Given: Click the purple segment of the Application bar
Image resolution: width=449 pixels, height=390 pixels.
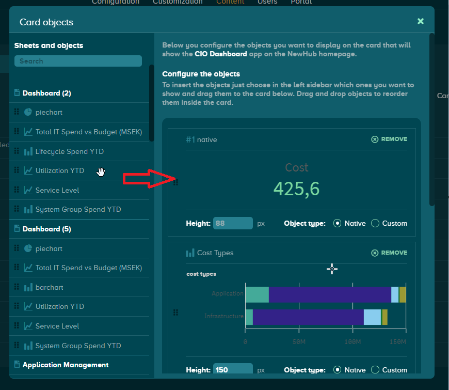Looking at the screenshot, I should pyautogui.click(x=330, y=294).
